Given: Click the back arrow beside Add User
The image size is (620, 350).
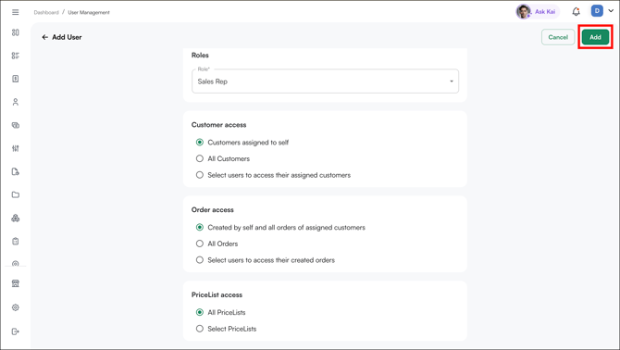Looking at the screenshot, I should (x=44, y=37).
